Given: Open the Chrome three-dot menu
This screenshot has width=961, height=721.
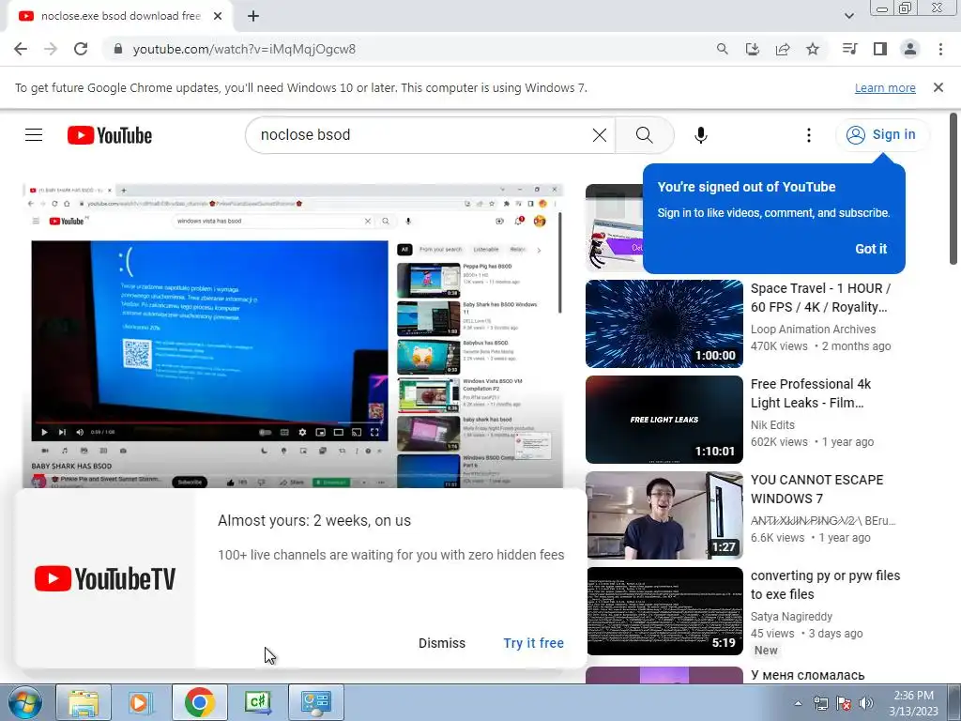Looking at the screenshot, I should (x=940, y=49).
